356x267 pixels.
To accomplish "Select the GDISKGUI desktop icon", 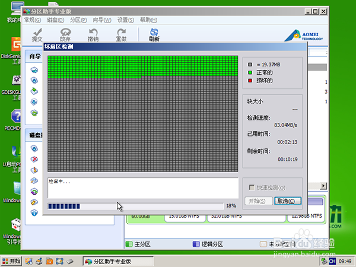I will tap(11, 88).
